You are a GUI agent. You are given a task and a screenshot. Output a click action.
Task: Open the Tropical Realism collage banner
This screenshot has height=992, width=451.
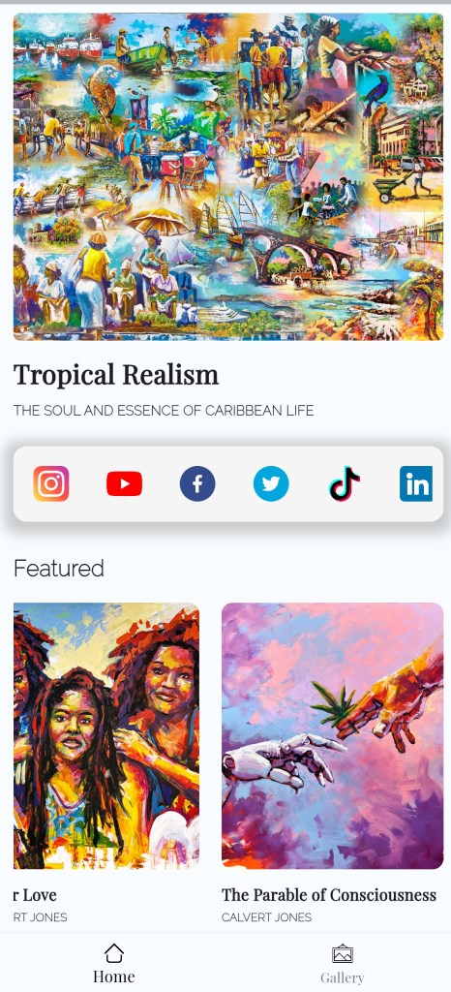point(228,176)
